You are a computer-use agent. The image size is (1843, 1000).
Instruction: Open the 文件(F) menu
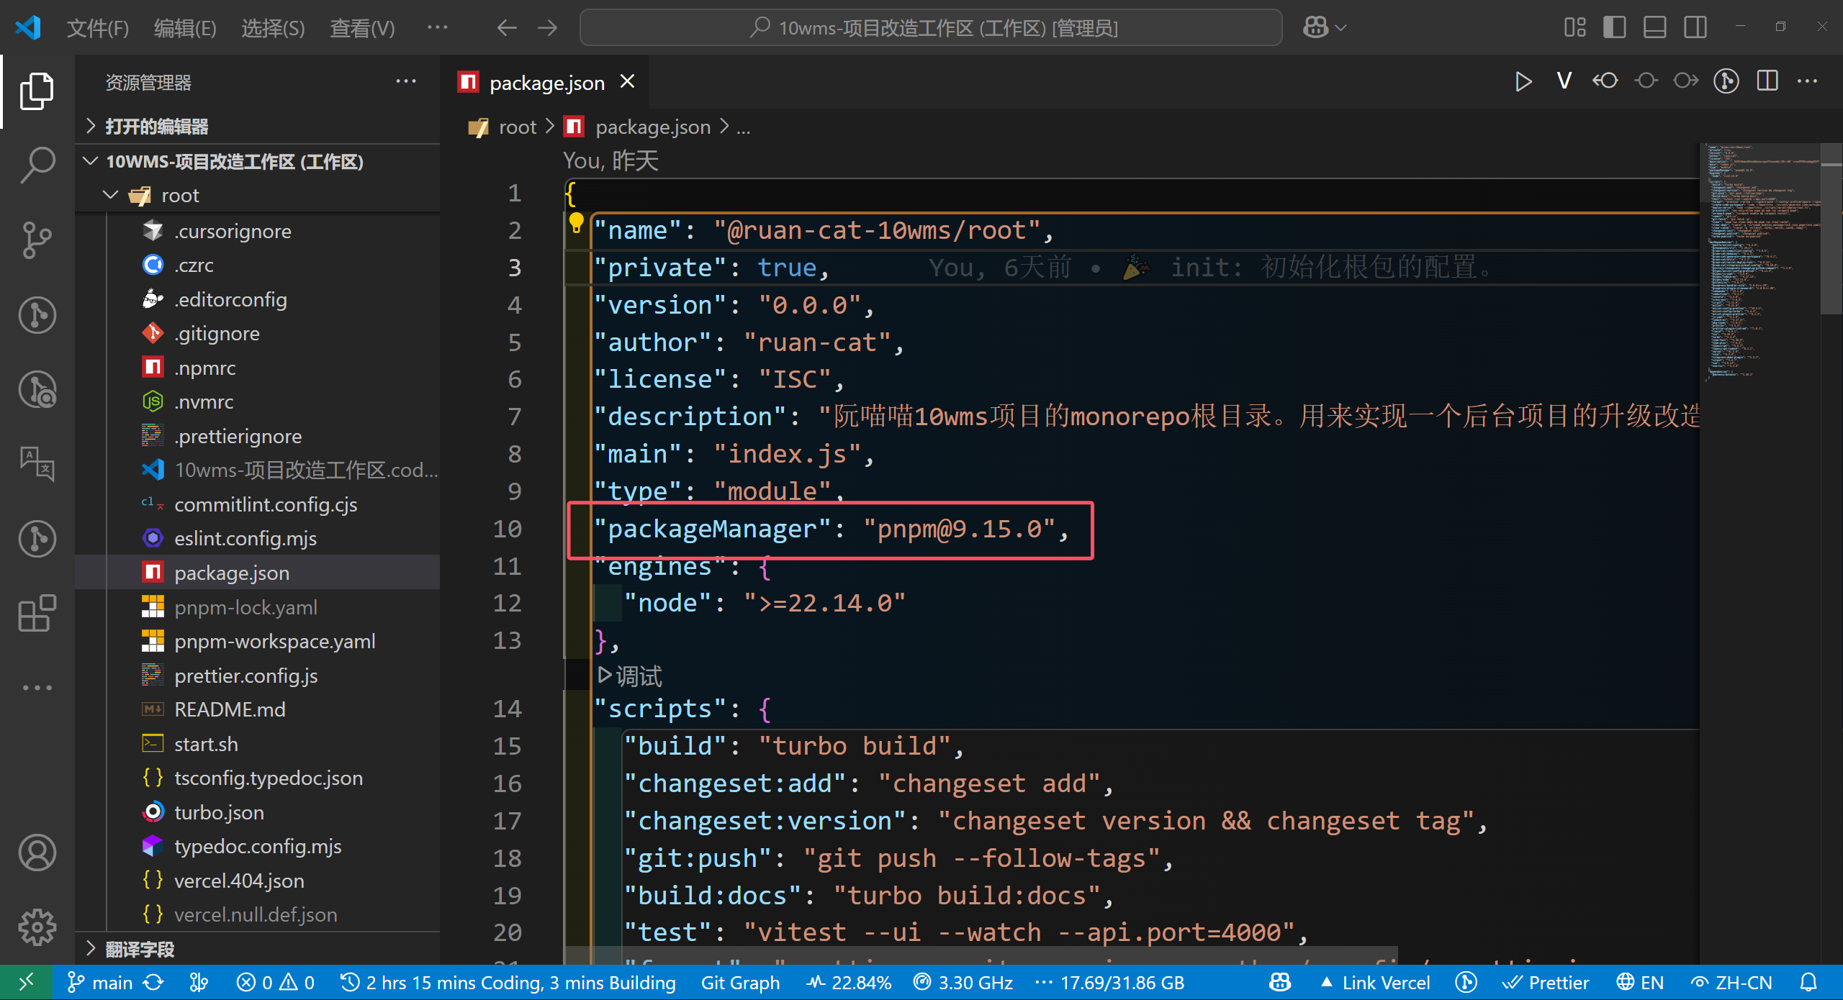point(98,28)
